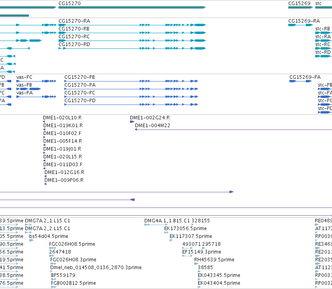Select clone DME1-020L10.R
The image size is (332, 289).
coord(62,118)
